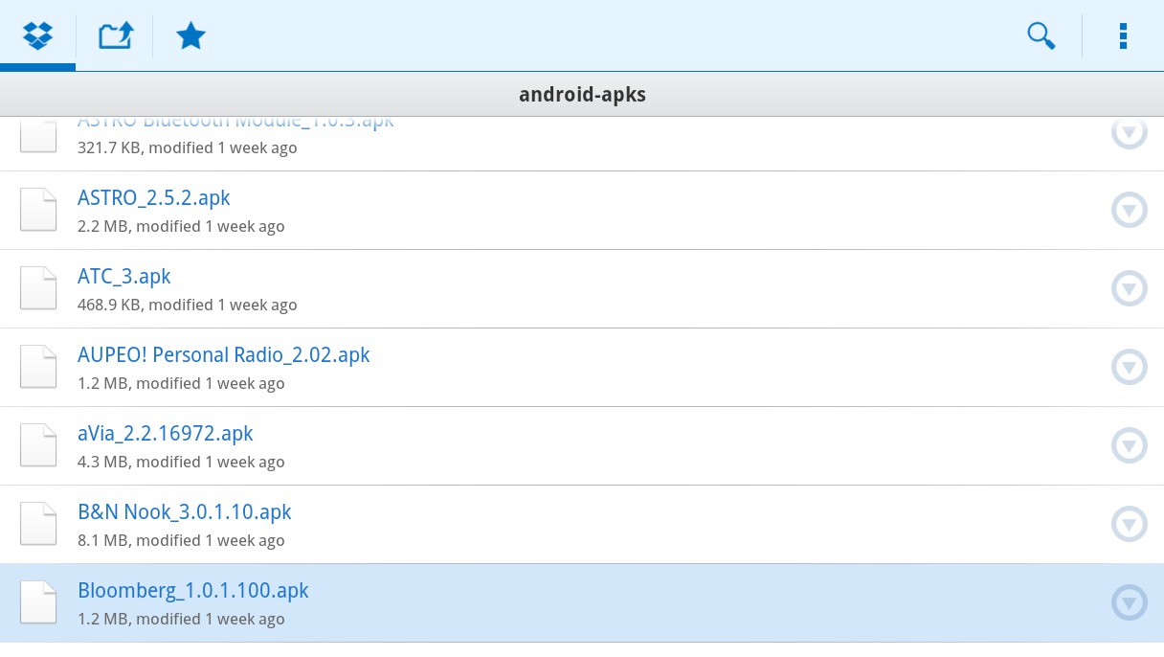The width and height of the screenshot is (1164, 657).
Task: Click the file icon beside Bloomberg_1.0.1.100.apk
Action: pyautogui.click(x=39, y=602)
